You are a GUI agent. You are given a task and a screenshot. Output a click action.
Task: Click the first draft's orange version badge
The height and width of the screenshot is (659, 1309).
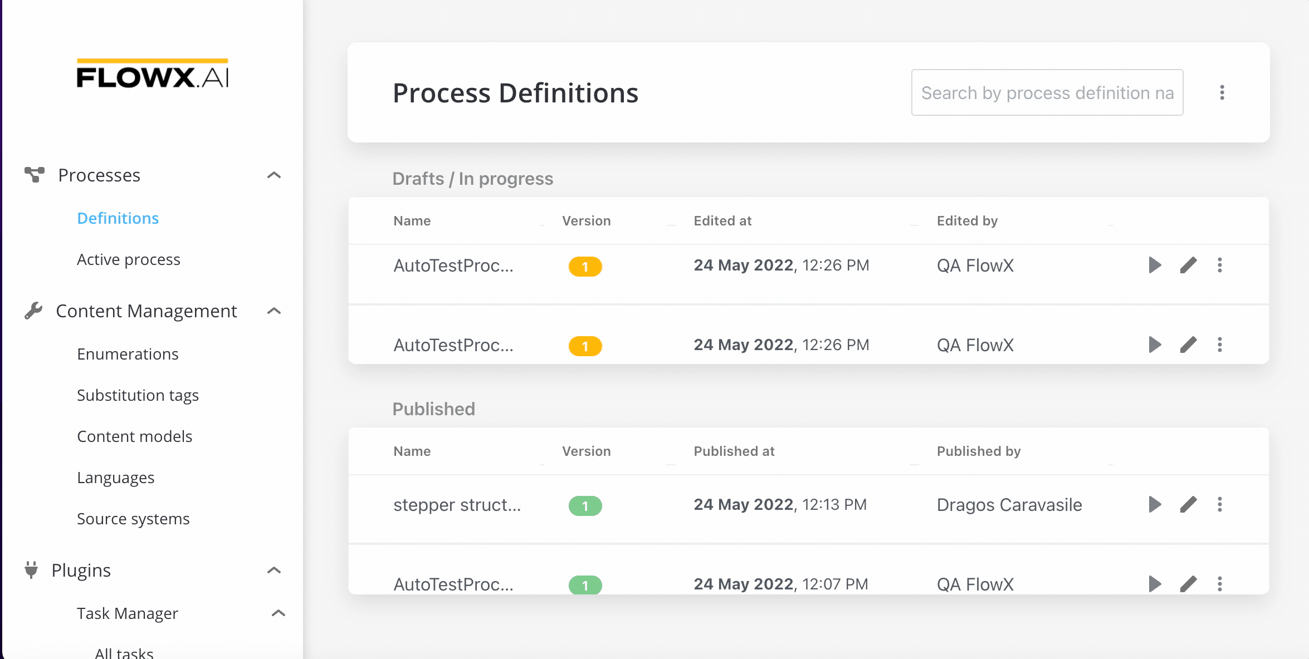click(x=585, y=267)
